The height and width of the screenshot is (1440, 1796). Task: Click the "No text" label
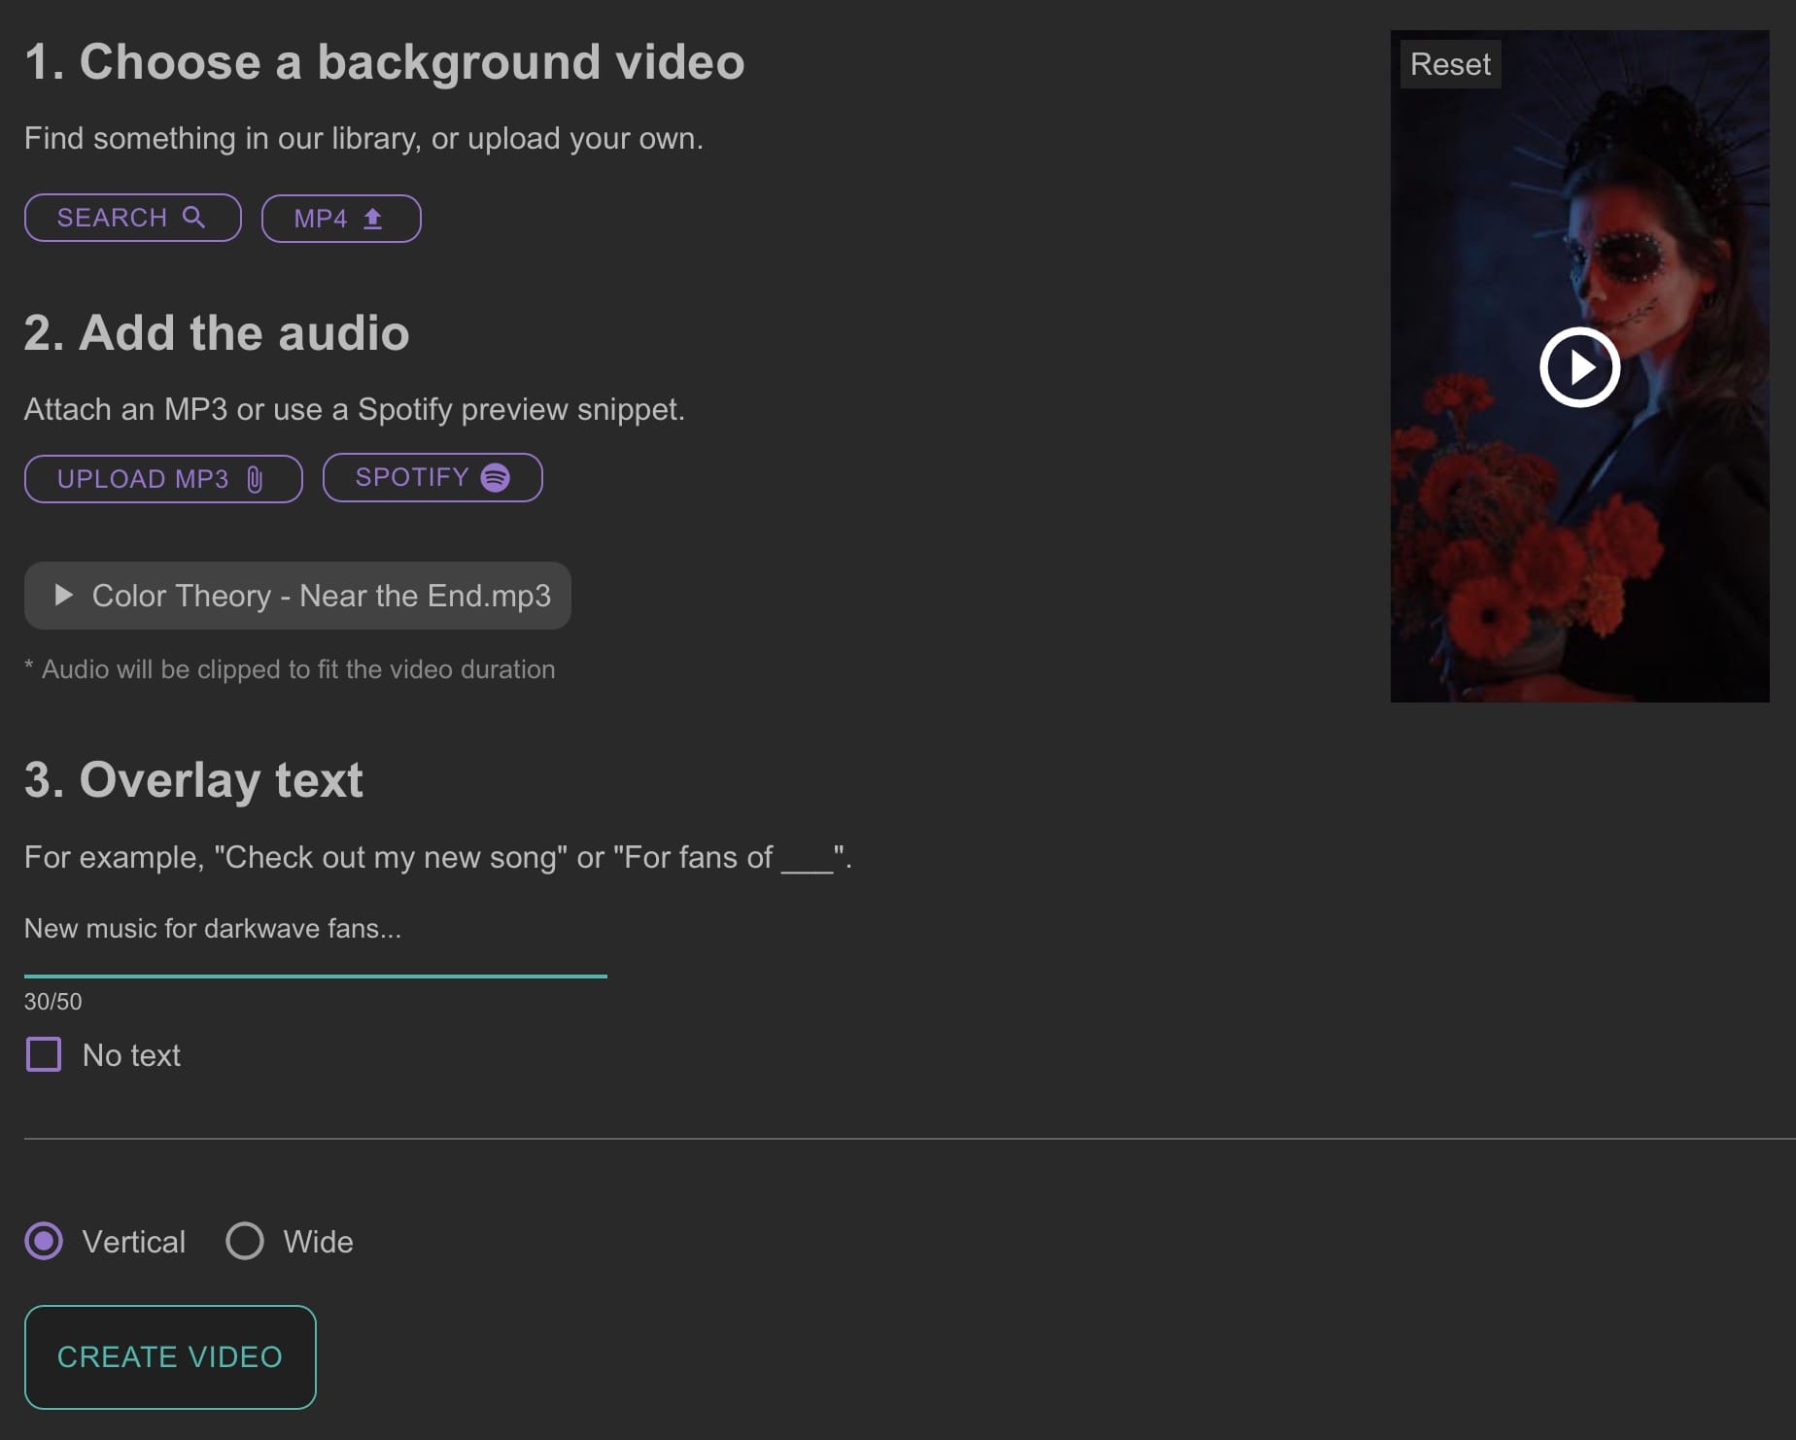pyautogui.click(x=131, y=1055)
